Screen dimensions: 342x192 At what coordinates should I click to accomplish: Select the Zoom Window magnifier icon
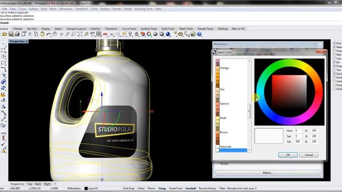point(74,34)
